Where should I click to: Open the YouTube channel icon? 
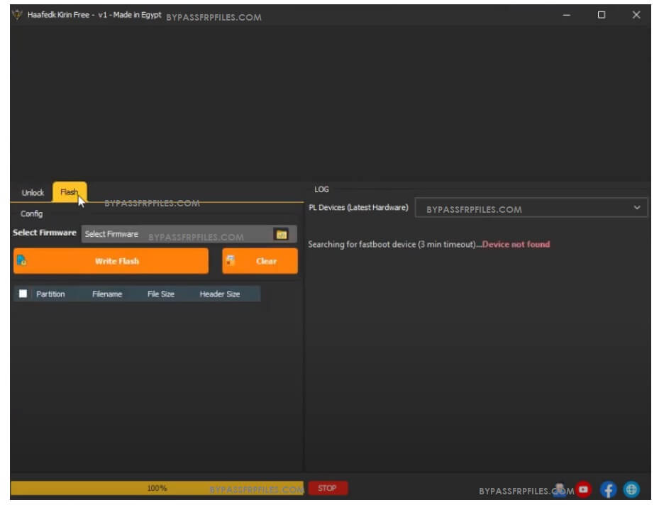583,488
